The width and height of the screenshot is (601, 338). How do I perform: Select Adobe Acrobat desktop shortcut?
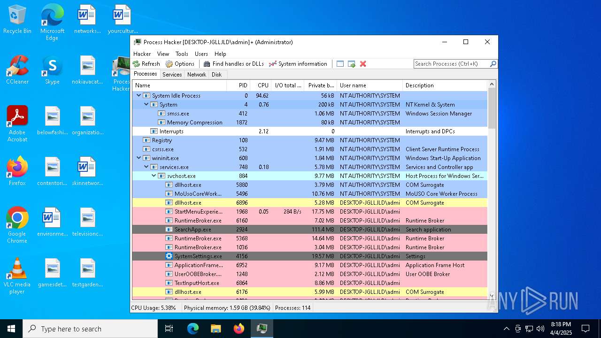point(17,124)
